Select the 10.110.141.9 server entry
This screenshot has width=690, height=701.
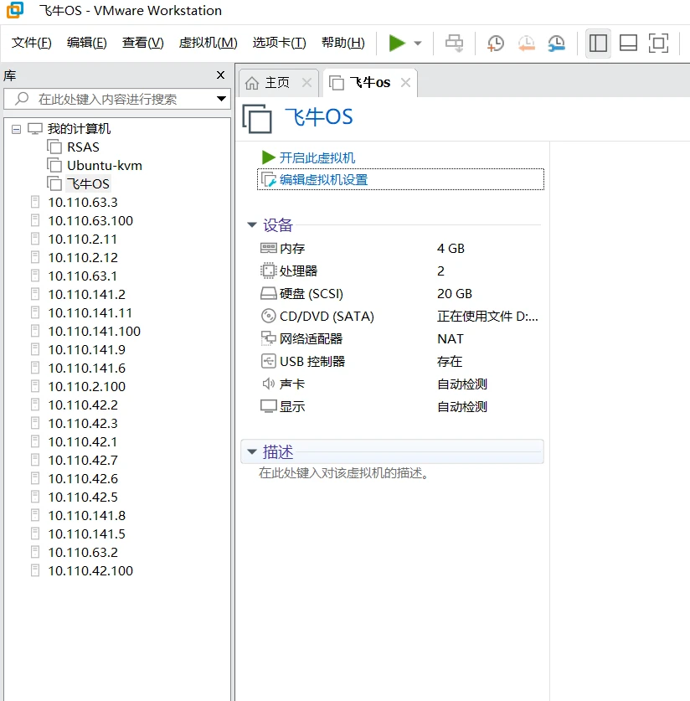pyautogui.click(x=87, y=349)
